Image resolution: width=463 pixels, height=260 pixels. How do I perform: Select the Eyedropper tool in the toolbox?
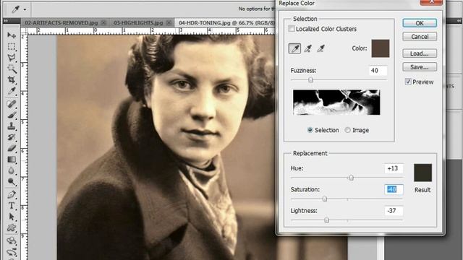(12, 91)
